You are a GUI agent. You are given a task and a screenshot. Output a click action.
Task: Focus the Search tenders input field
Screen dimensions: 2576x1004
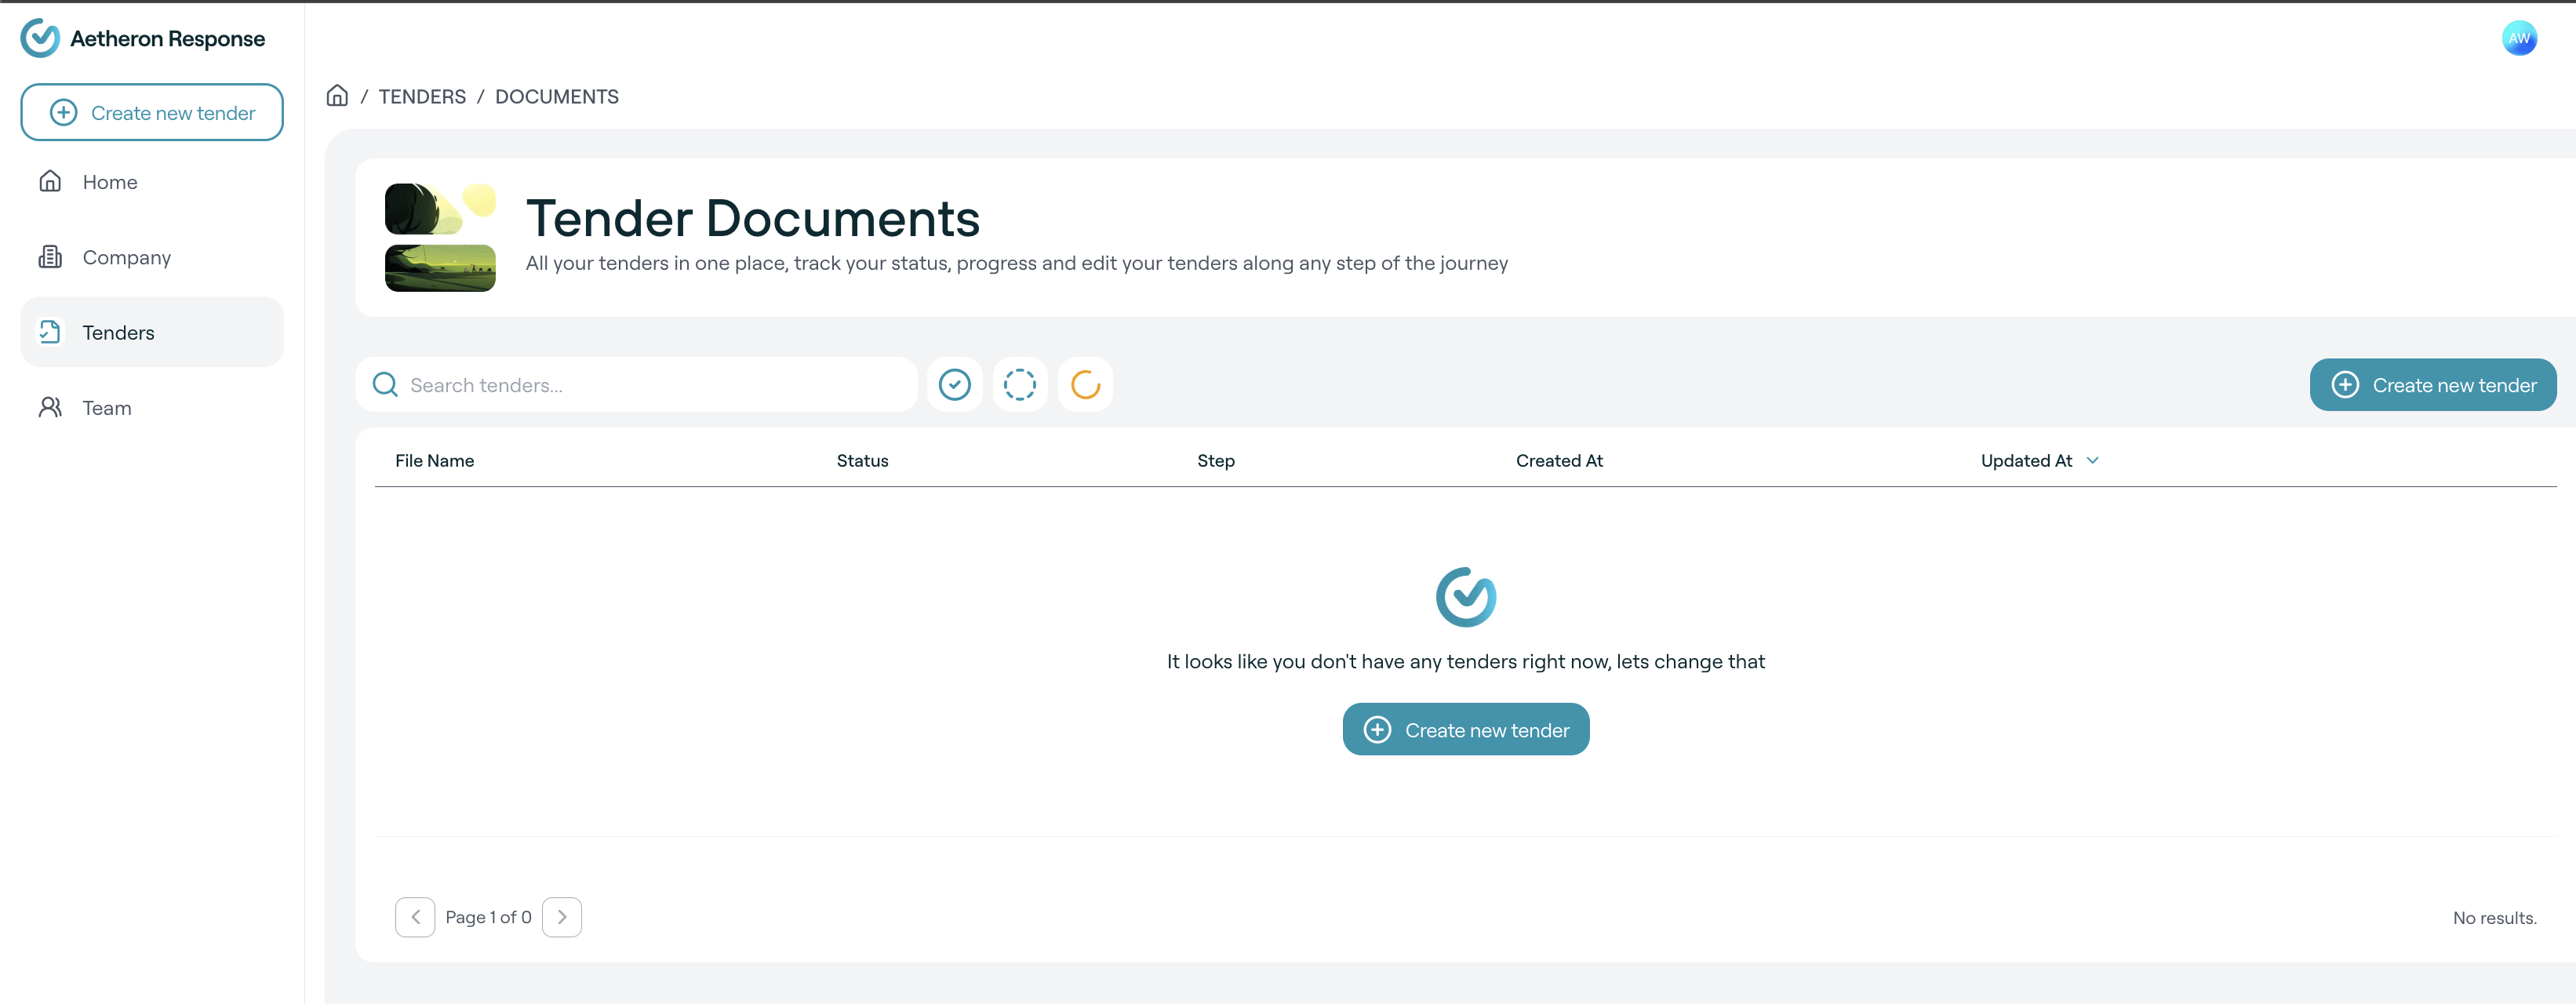[650, 385]
